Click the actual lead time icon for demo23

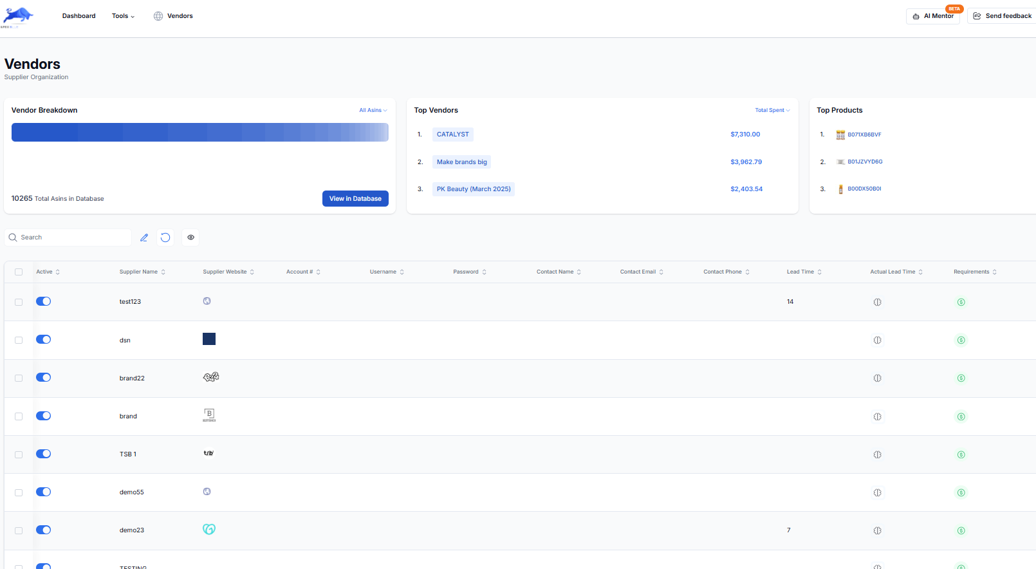[877, 530]
